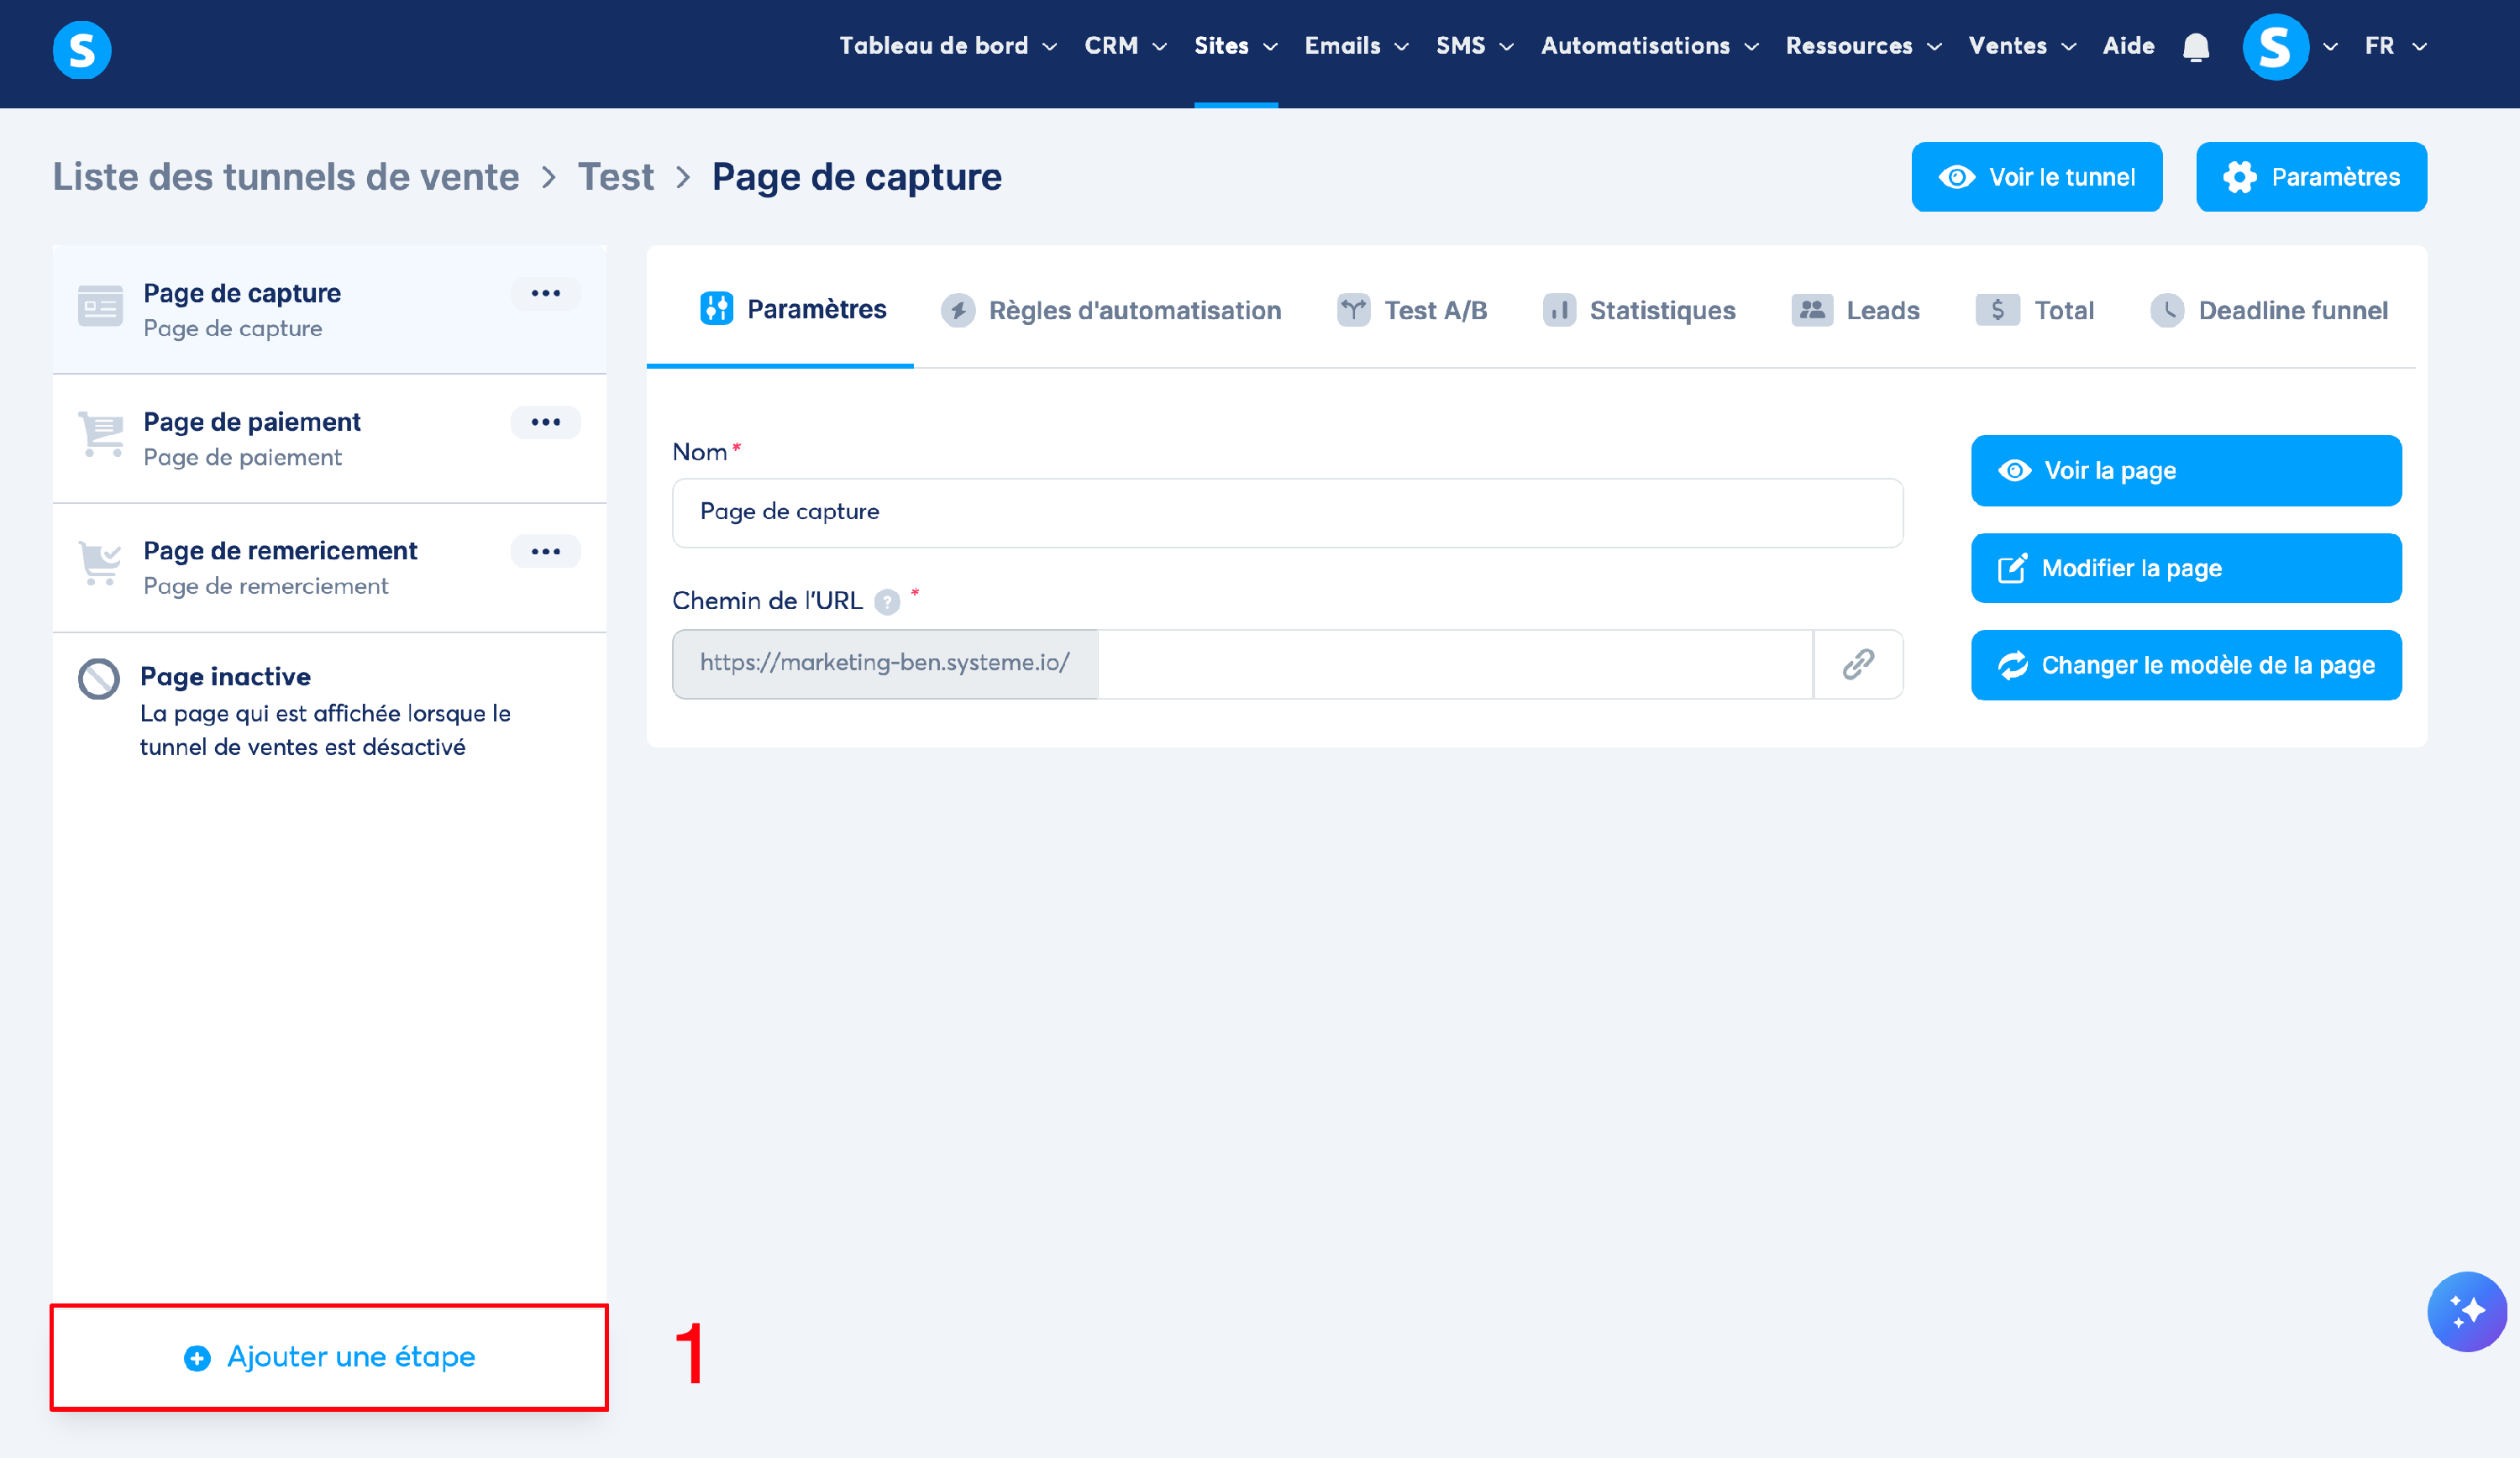The image size is (2520, 1458).
Task: Click Ajouter une étape button
Action: 329,1357
